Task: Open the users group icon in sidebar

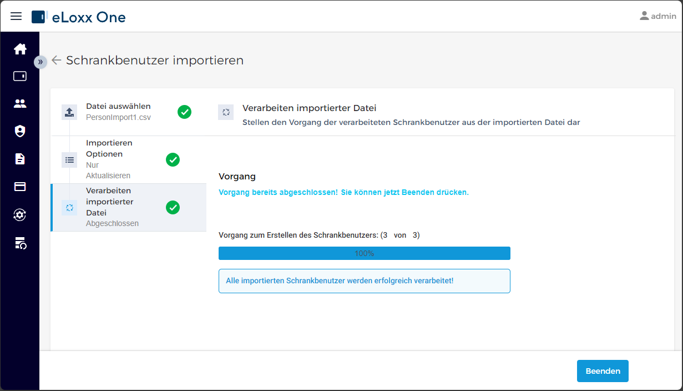Action: tap(20, 103)
